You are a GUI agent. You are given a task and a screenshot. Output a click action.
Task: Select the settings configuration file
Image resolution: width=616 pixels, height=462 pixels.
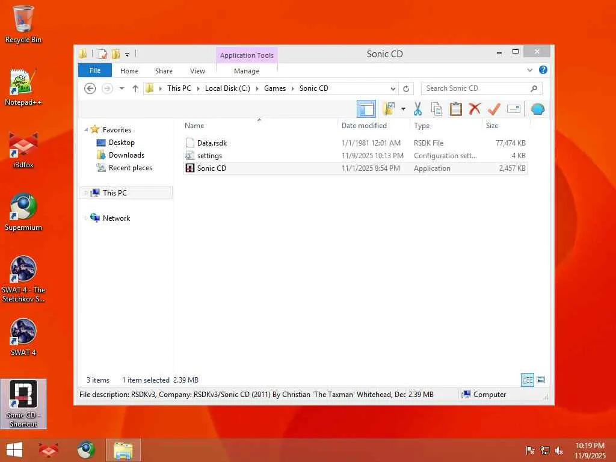tap(355, 156)
